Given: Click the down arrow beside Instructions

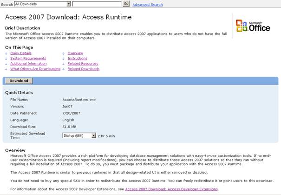Looking at the screenshot, I should [64, 59].
